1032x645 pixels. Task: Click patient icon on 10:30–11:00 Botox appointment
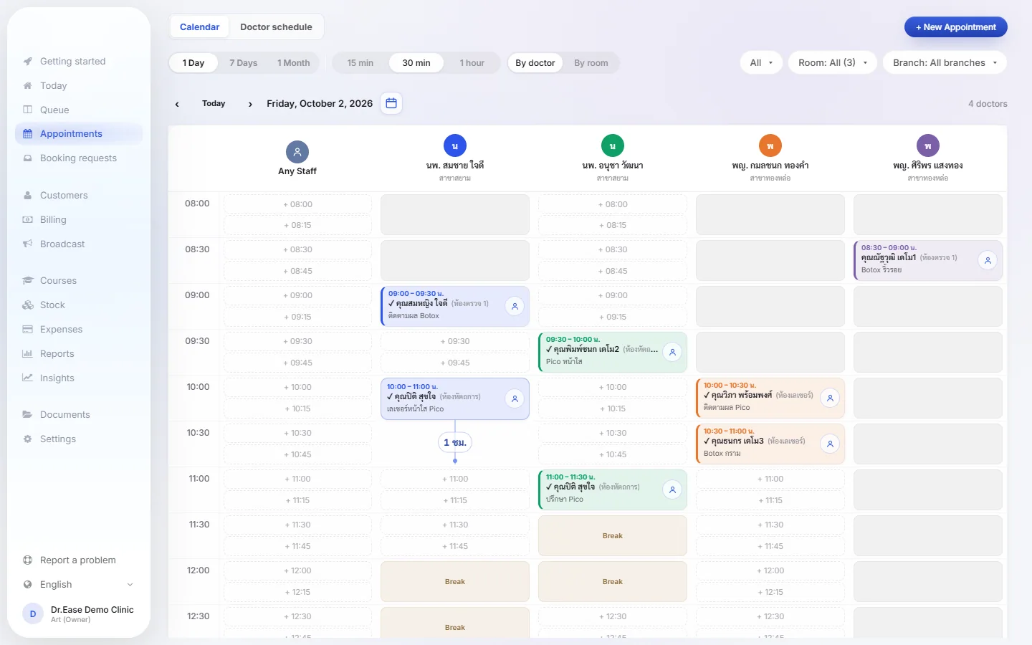[x=830, y=444]
